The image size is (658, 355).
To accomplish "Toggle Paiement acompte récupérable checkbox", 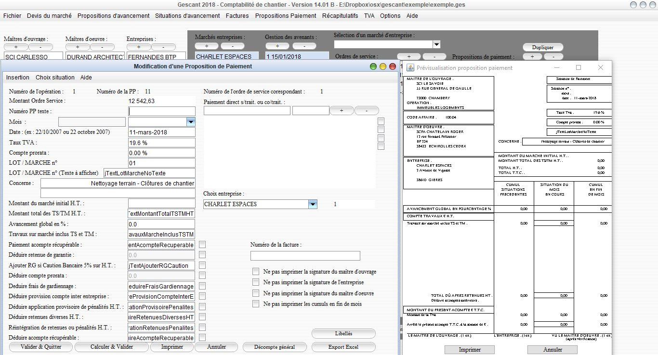I will tap(202, 245).
